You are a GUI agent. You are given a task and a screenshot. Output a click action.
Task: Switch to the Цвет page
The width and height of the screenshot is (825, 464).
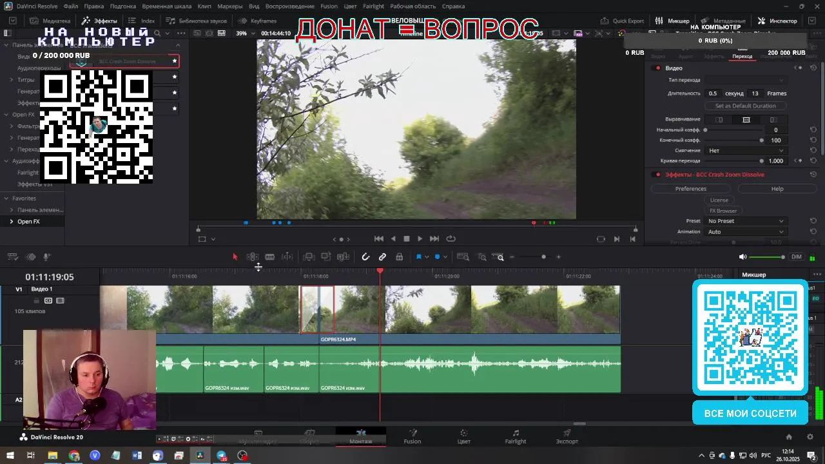click(463, 437)
